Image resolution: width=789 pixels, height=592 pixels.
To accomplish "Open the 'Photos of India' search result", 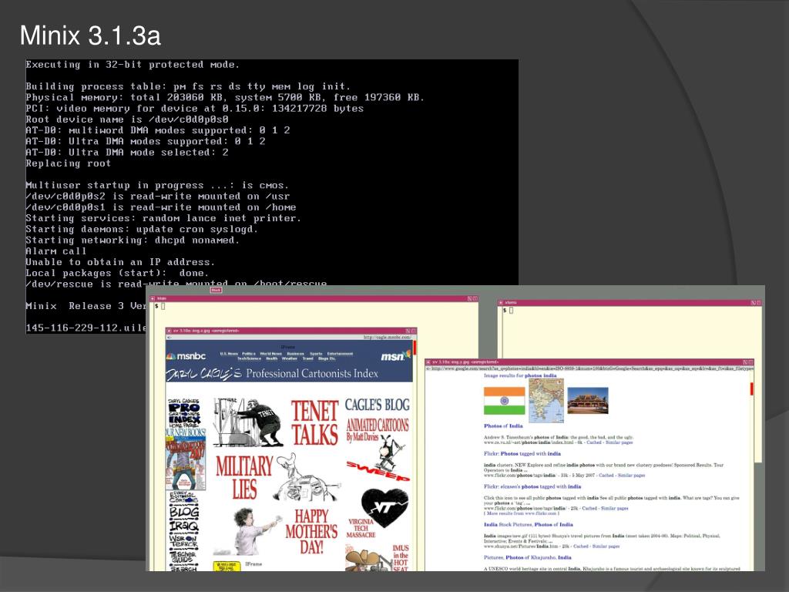I will point(503,425).
